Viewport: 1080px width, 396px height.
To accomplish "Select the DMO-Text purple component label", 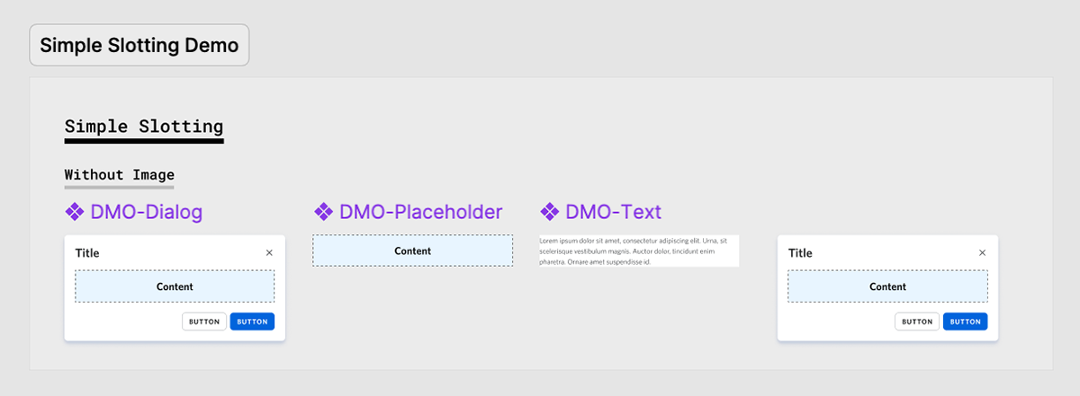I will (x=613, y=212).
